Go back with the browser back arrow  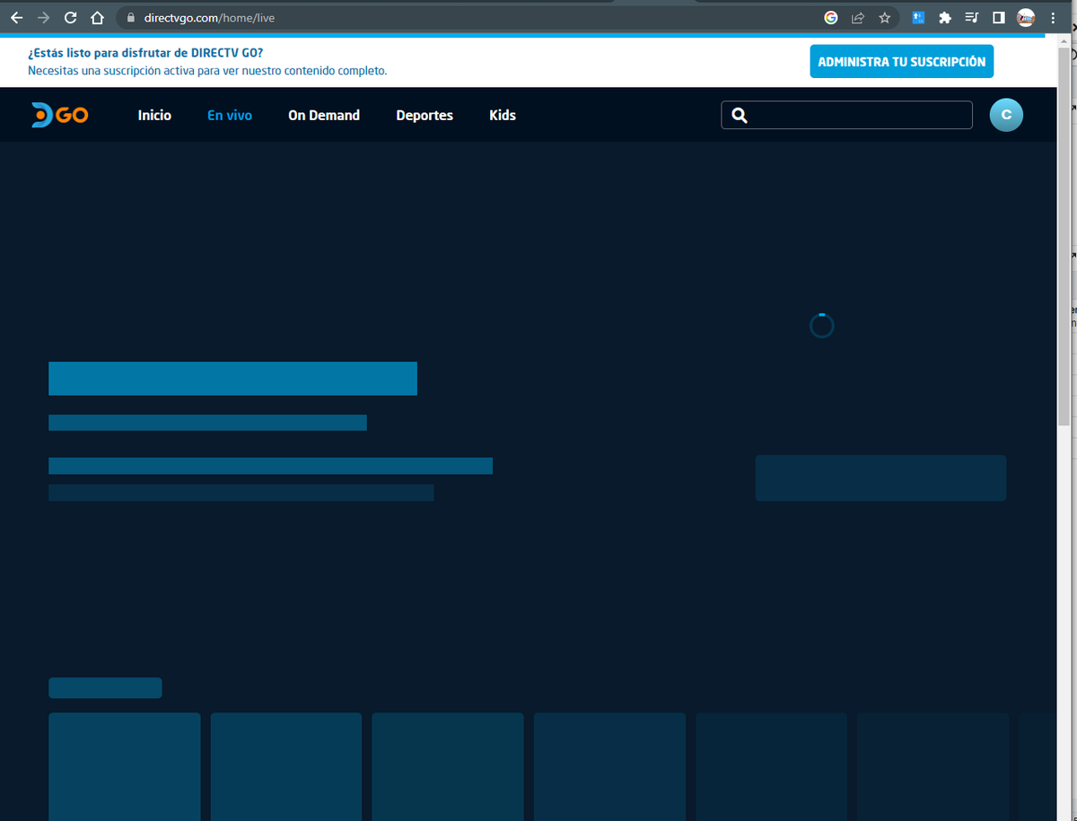click(17, 18)
